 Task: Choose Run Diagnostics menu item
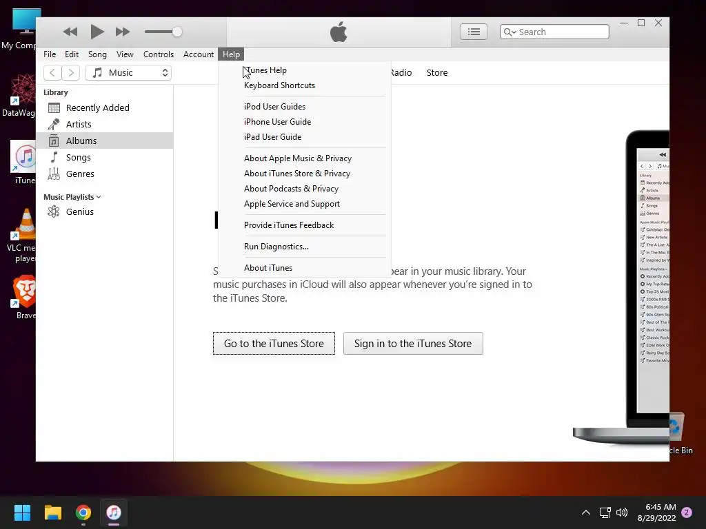[304, 247]
